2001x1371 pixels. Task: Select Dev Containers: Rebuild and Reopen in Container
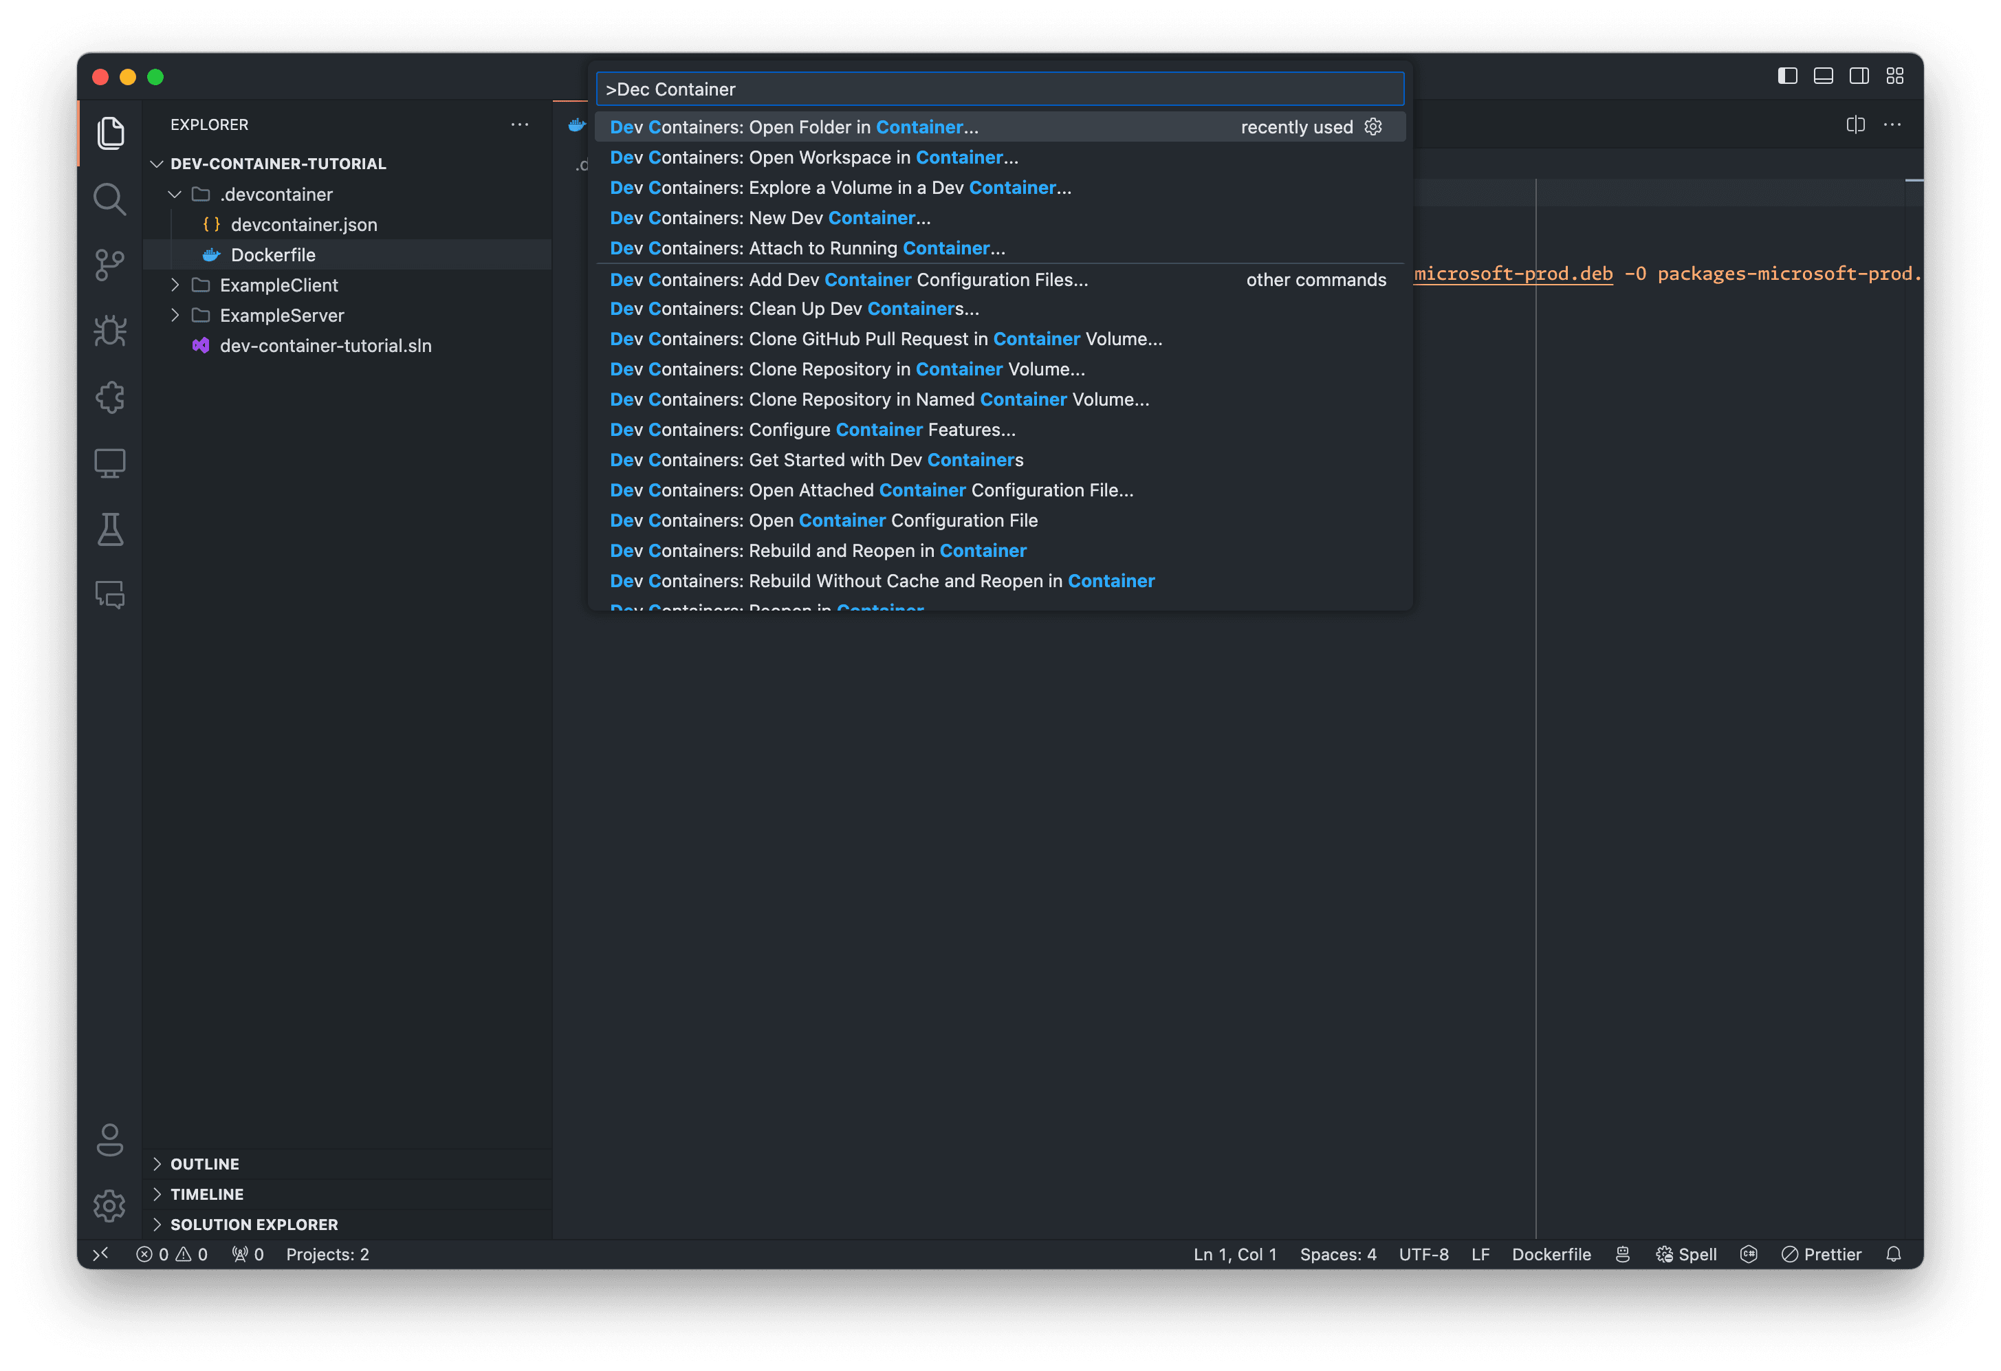point(817,550)
